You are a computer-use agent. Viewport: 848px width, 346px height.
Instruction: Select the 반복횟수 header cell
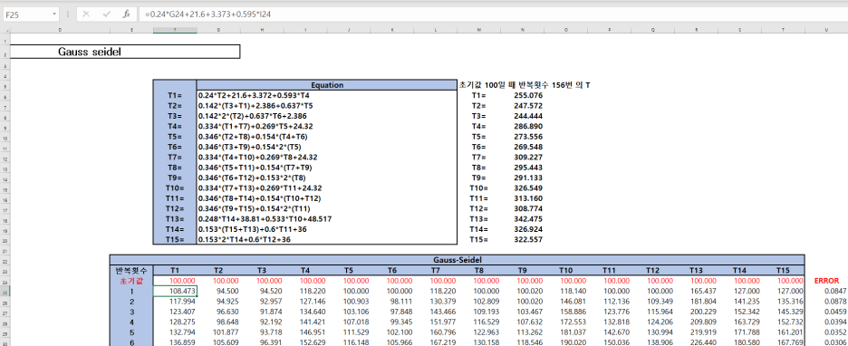coord(131,270)
